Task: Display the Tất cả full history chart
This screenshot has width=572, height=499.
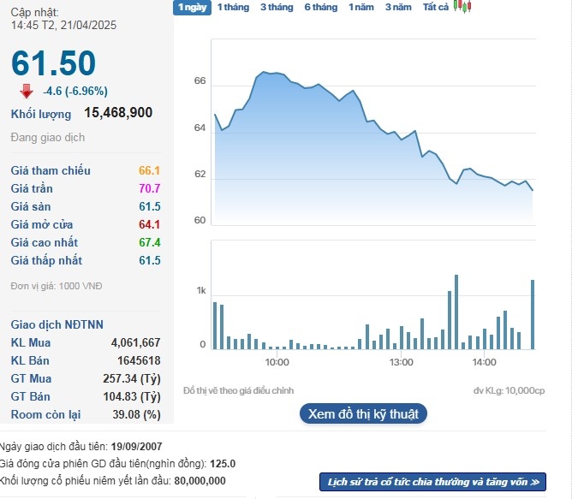Action: 436,7
